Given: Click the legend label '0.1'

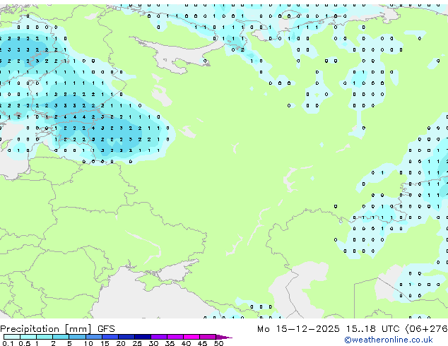Looking at the screenshot, I should pos(8,343).
